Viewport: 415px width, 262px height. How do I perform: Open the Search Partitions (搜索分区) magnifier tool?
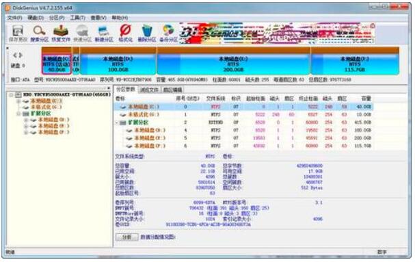click(x=39, y=34)
